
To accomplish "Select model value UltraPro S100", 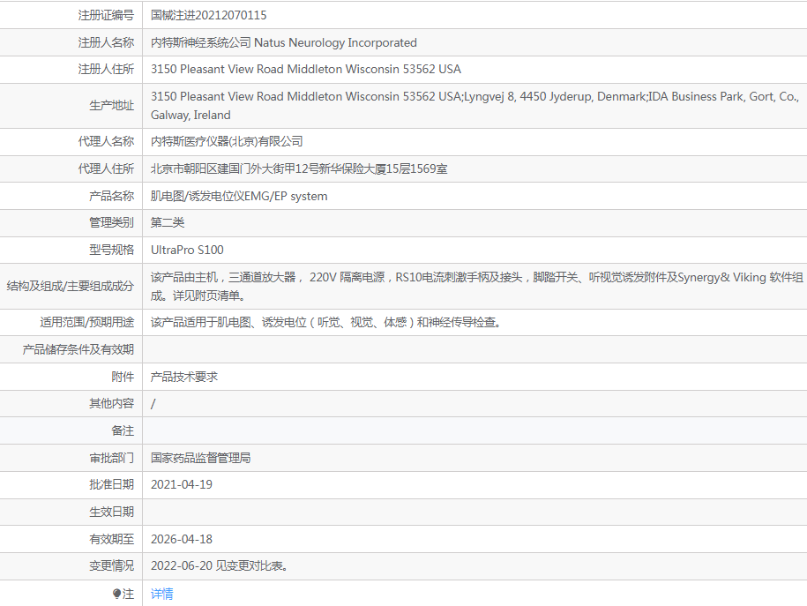I will pyautogui.click(x=187, y=250).
